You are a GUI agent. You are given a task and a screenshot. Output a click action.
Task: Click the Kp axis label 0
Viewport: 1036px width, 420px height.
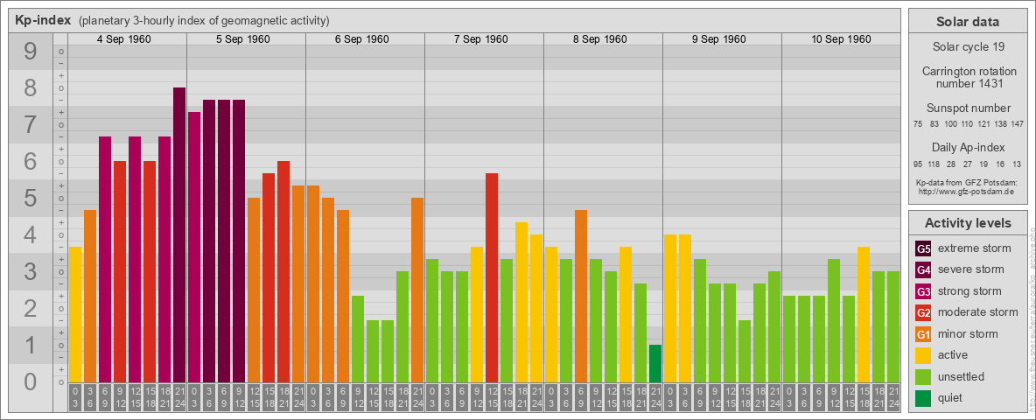coord(31,381)
